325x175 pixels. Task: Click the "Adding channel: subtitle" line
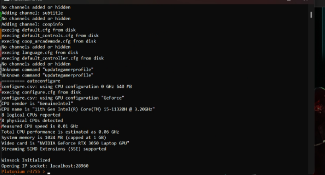click(x=32, y=13)
